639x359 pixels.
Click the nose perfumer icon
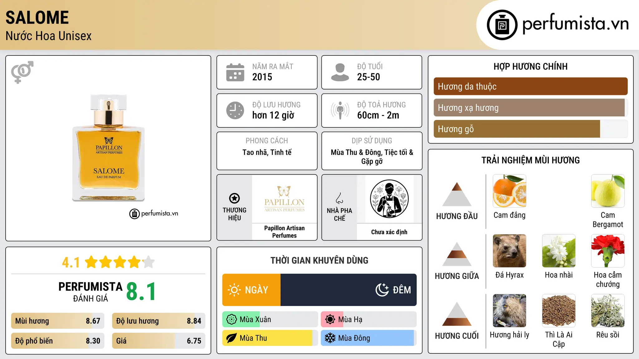click(x=339, y=198)
